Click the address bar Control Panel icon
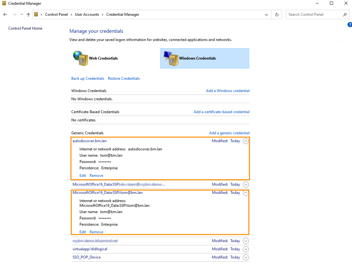 coord(36,15)
